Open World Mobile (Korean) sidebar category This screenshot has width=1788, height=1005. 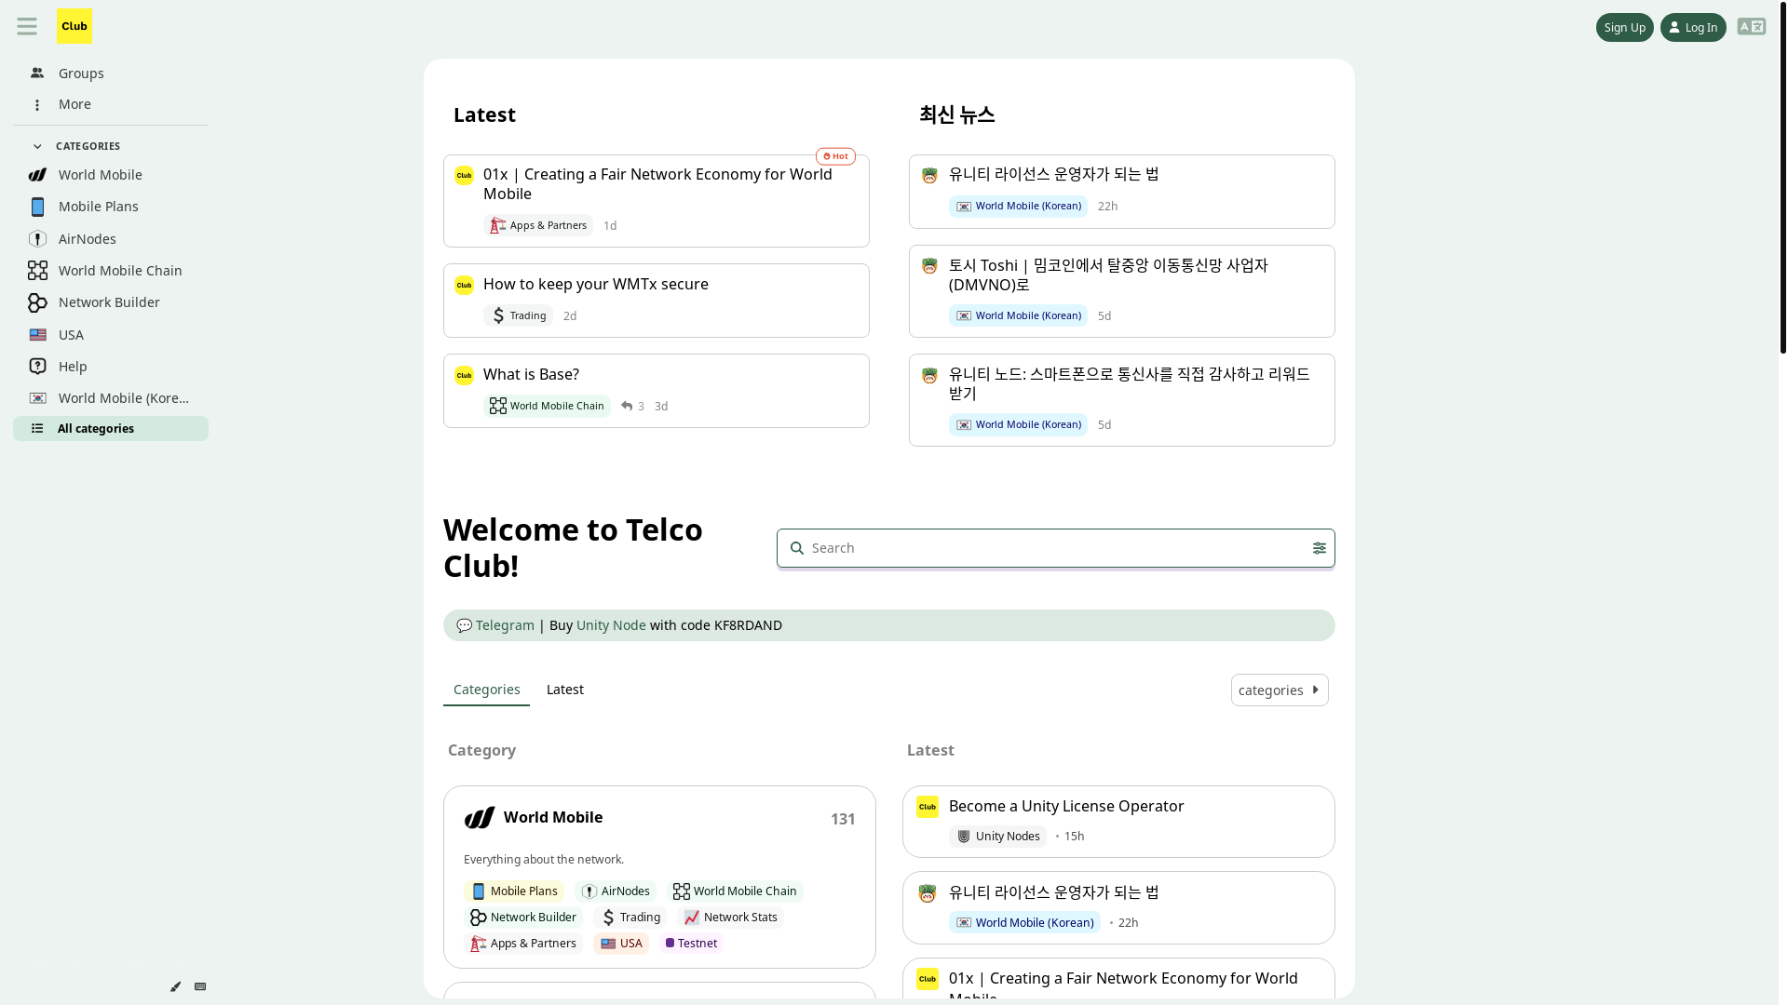pos(111,398)
